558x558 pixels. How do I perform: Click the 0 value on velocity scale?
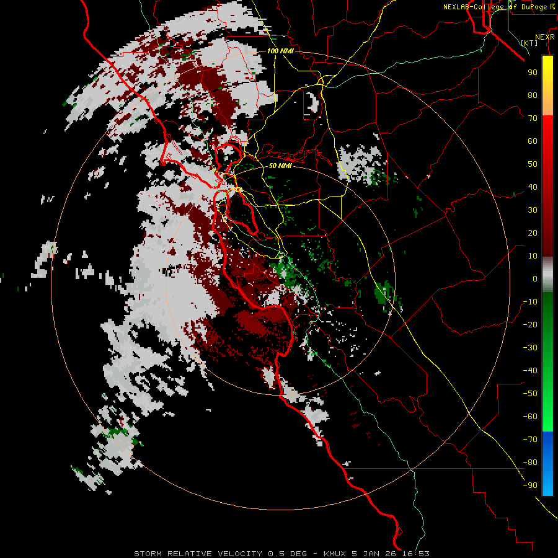coord(535,279)
